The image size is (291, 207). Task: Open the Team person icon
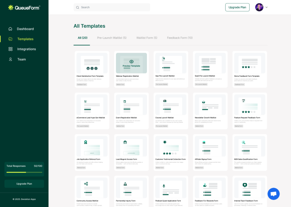pos(10,59)
